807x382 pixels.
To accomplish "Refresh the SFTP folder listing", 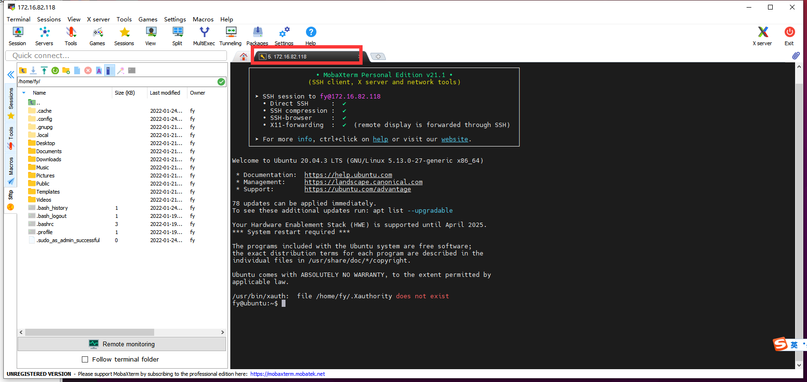I will click(55, 70).
